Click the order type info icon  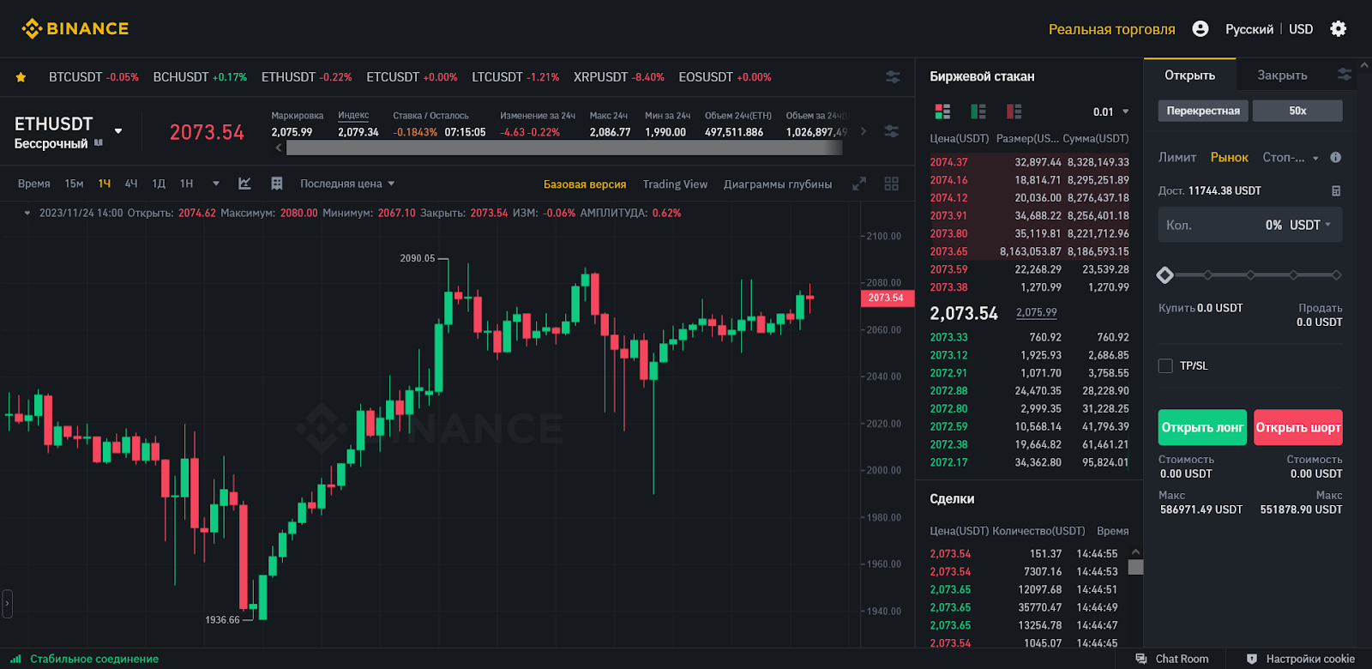[1335, 157]
